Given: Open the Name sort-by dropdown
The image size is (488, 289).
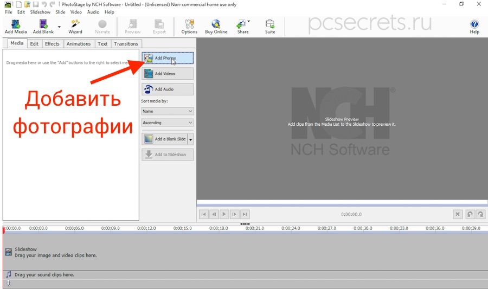Looking at the screenshot, I should (x=168, y=111).
